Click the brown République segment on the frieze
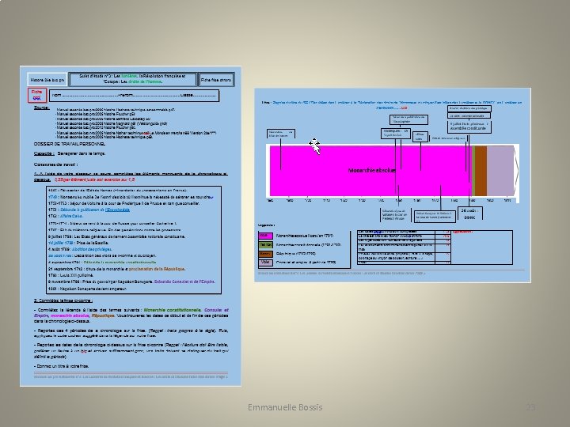Viewport: 570px width, 427px height. [481, 171]
